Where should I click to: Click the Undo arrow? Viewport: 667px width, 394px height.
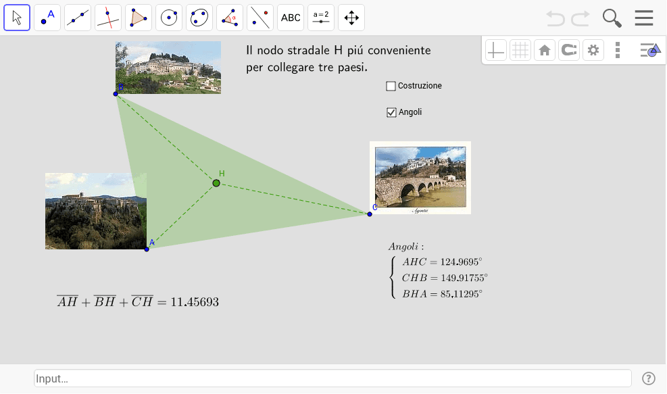pos(555,18)
